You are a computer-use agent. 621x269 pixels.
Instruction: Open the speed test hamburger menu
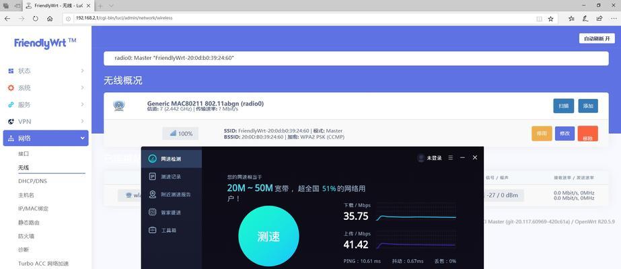(x=451, y=157)
